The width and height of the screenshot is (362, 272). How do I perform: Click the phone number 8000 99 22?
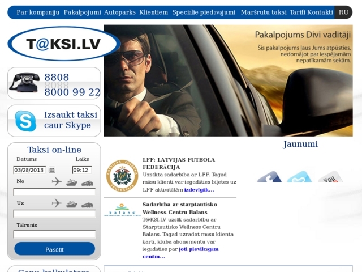[x=72, y=92]
